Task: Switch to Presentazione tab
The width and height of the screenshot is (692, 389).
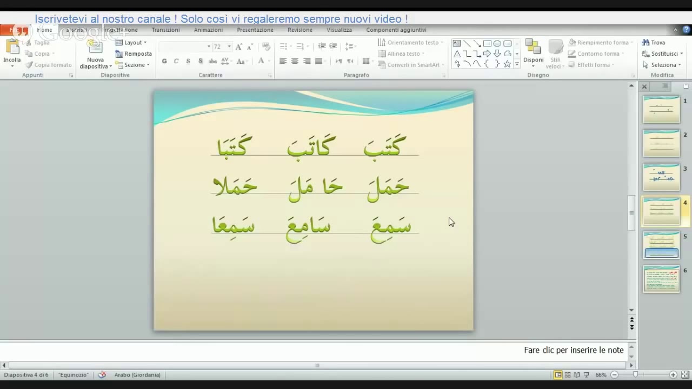Action: 255,30
